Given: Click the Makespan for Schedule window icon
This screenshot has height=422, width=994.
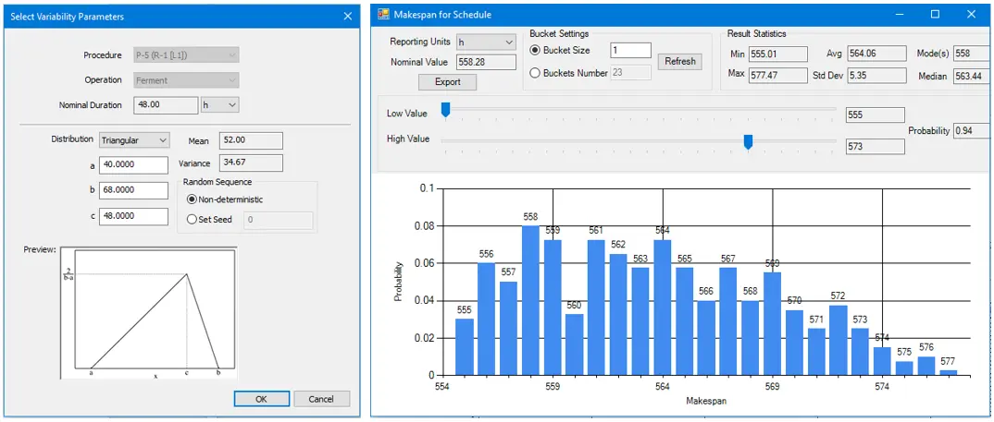Looking at the screenshot, I should [x=383, y=15].
